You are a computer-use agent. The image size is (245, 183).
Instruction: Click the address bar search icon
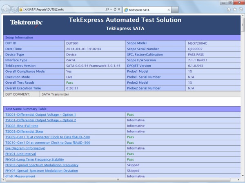pos(106,9)
